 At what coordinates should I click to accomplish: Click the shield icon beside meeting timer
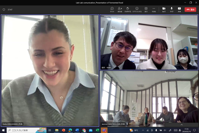[4, 9]
